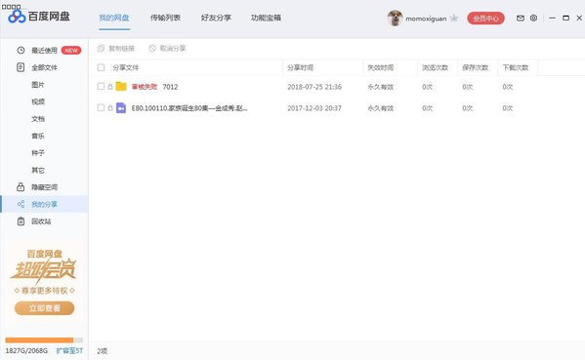Click the date 2018-07-25 21:36
This screenshot has width=585, height=360.
click(314, 87)
